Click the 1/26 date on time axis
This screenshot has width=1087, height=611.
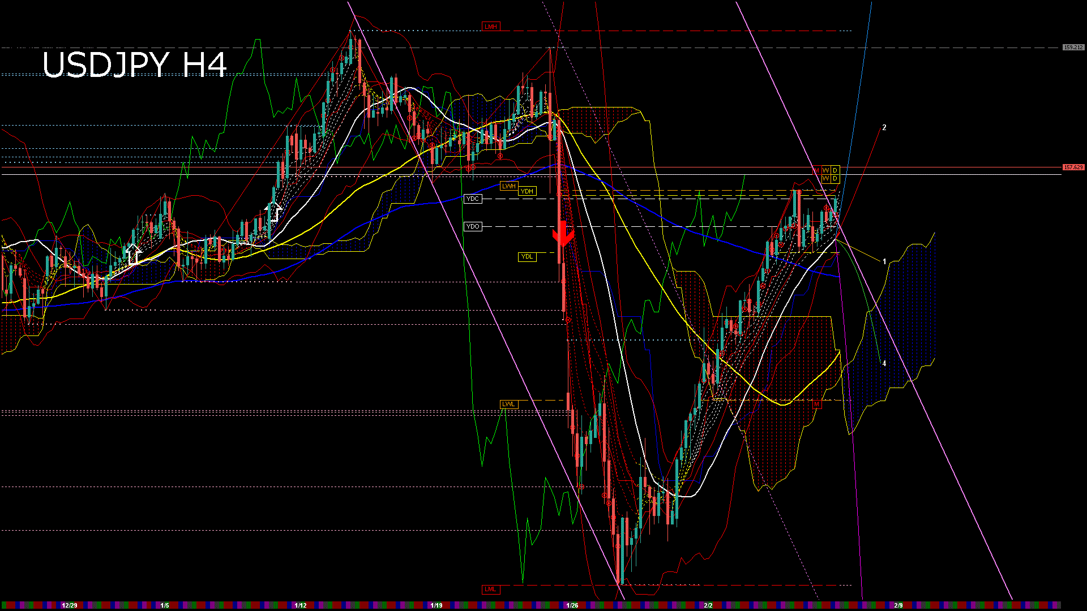click(x=572, y=605)
